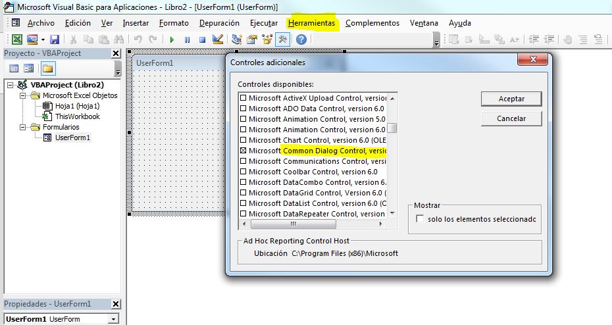Click the Insert UserForm toolbar icon
Viewport: 612px width, 325px height.
point(32,39)
